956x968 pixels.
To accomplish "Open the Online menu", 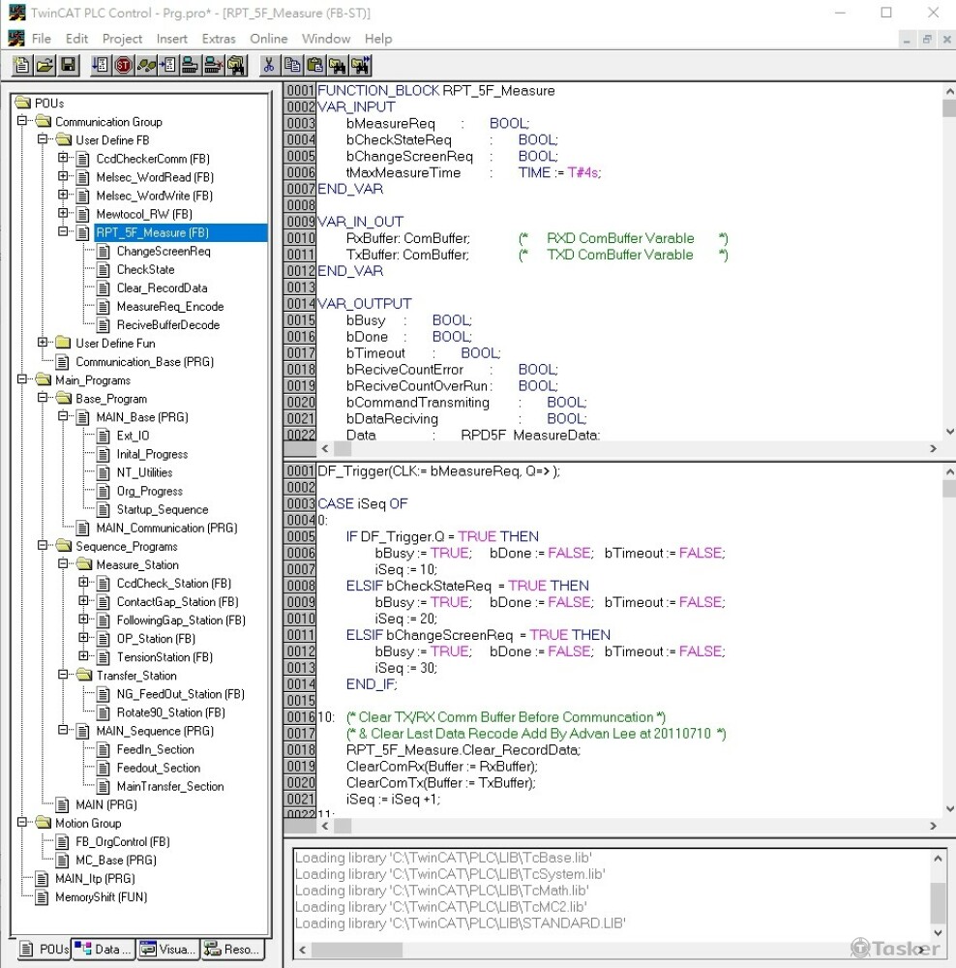I will click(x=268, y=39).
